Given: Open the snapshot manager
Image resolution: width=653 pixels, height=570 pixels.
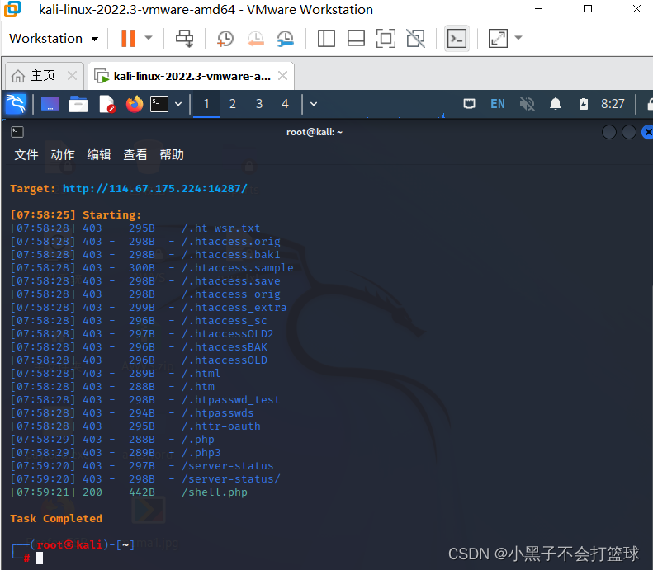Looking at the screenshot, I should pos(286,38).
